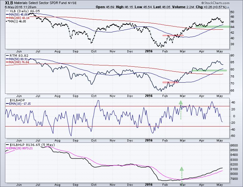This screenshot has height=187, width=243.
Task: Click the magenta line marker before EMA(20)
Action: click(x=7, y=148)
